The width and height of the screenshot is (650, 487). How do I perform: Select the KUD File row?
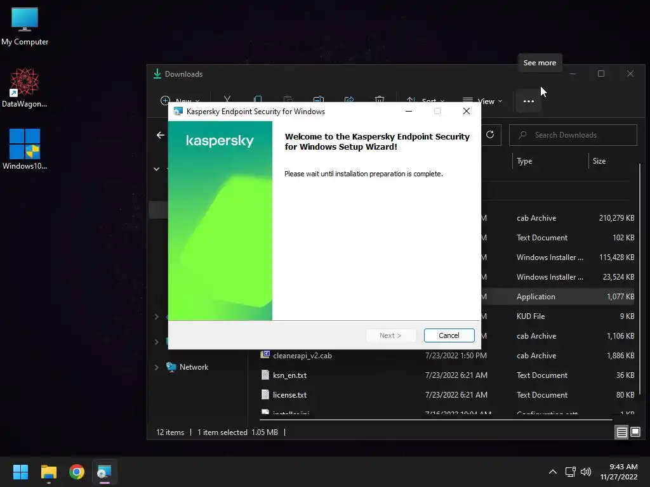coord(558,316)
